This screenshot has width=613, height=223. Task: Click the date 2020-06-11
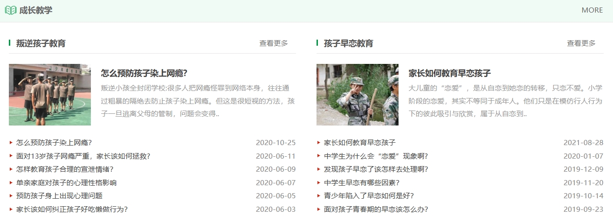click(276, 156)
